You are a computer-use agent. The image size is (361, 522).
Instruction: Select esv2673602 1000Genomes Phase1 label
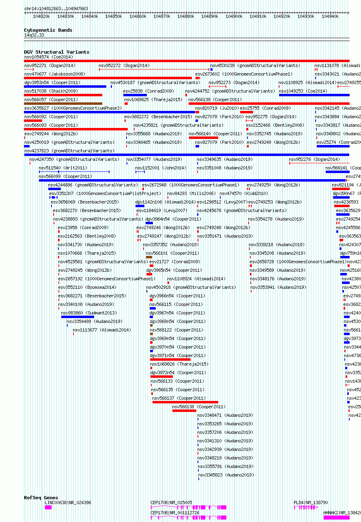pyautogui.click(x=244, y=74)
